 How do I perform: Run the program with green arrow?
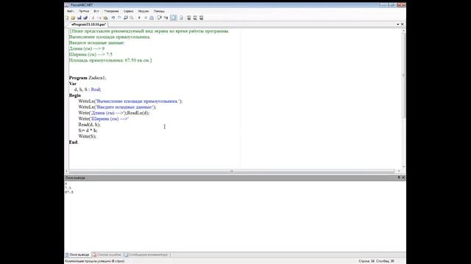pyautogui.click(x=139, y=18)
